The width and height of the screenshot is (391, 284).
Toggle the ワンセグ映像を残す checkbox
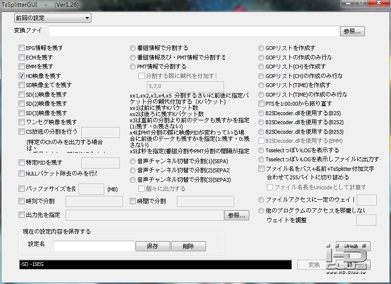coord(22,122)
